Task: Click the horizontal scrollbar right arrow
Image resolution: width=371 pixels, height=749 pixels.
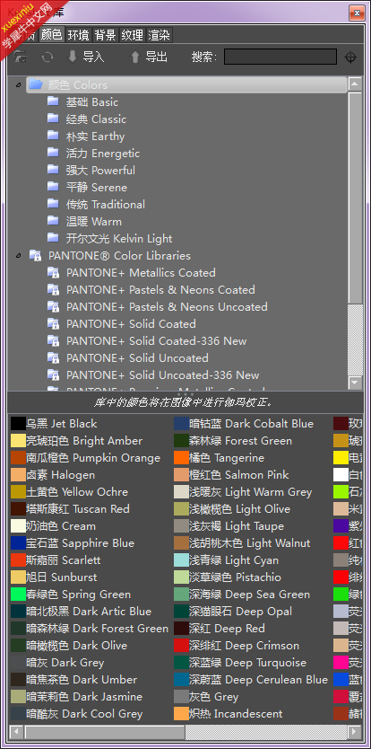Action: coord(355,731)
